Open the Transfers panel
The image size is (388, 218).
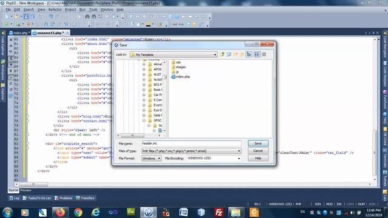coord(85,198)
